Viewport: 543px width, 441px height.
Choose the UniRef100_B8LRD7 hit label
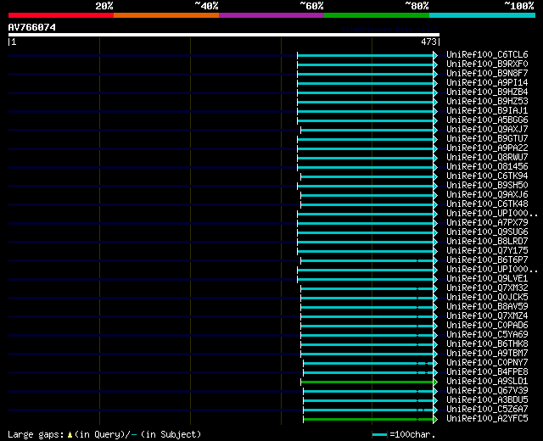(x=487, y=242)
